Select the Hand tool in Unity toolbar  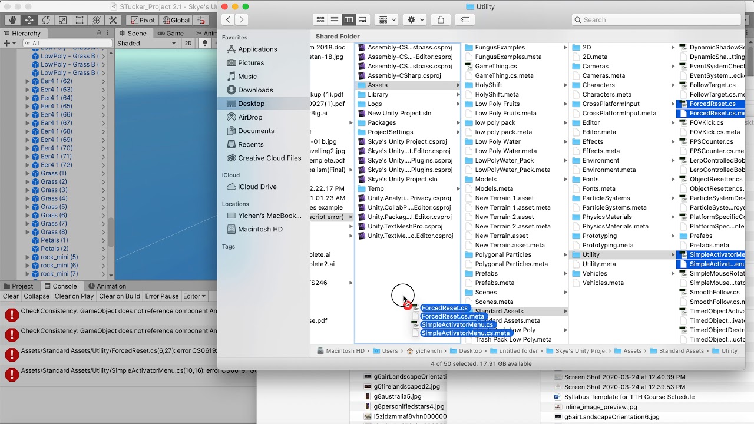(x=12, y=20)
